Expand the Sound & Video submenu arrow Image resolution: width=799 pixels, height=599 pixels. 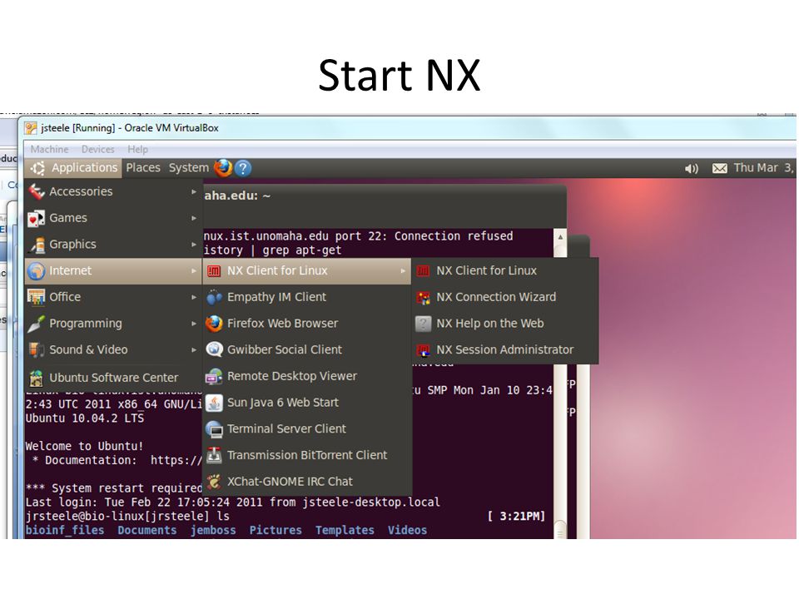[x=194, y=350]
